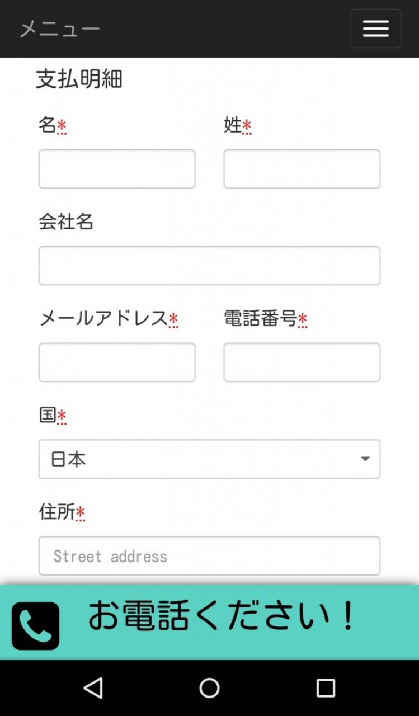
Task: Tap the メニュー title text
Action: pyautogui.click(x=60, y=29)
